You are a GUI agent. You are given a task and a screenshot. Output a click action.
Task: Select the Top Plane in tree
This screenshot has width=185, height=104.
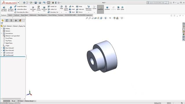click(8, 41)
